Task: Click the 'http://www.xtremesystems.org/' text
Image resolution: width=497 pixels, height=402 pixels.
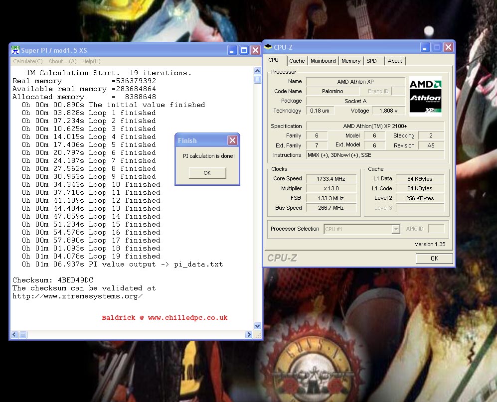Action: pos(78,296)
